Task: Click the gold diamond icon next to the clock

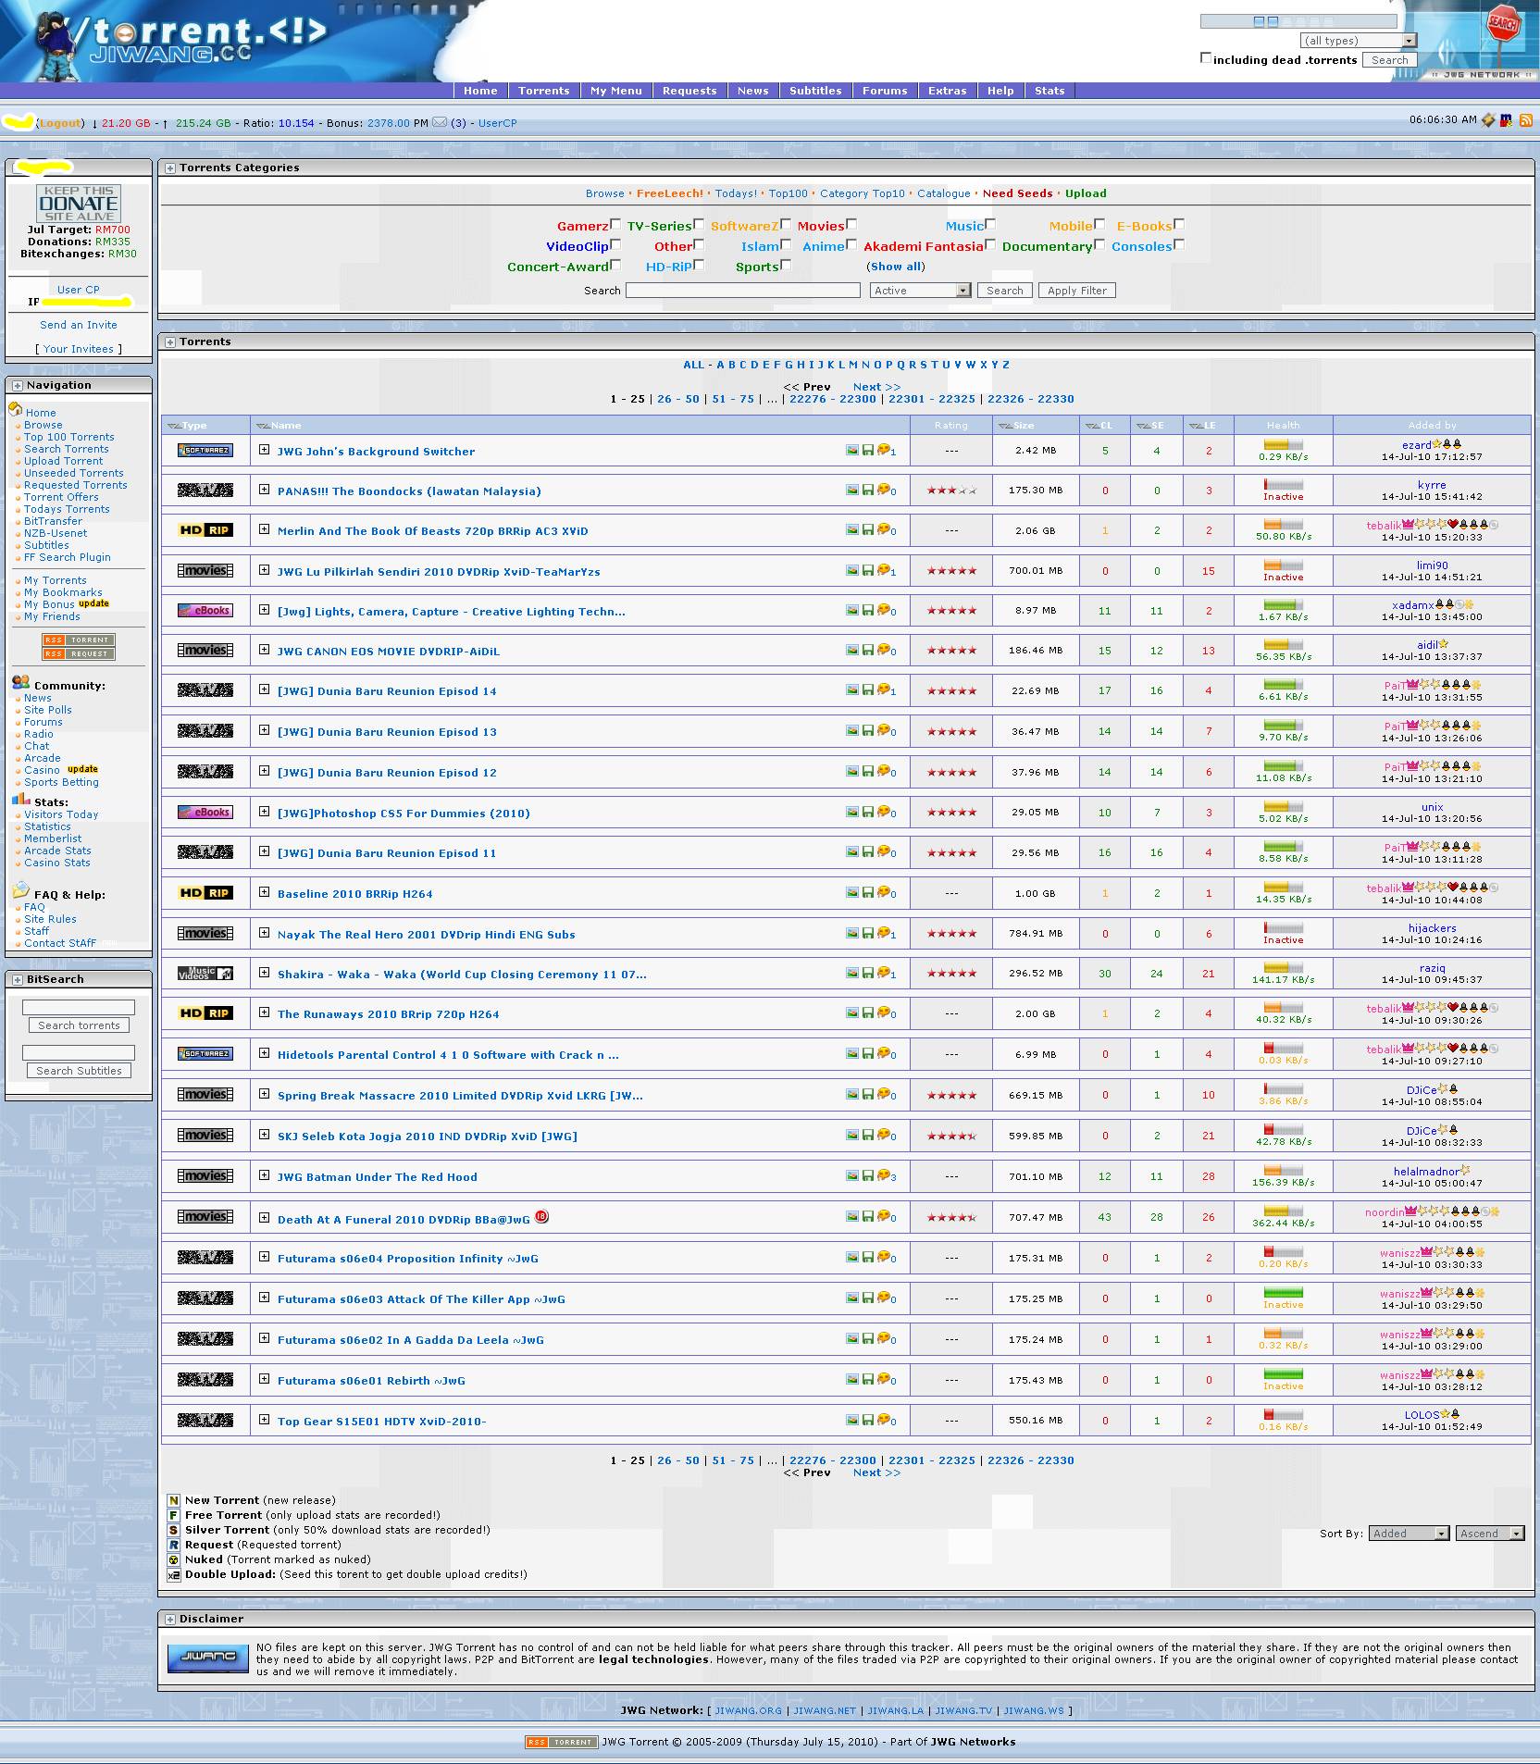Action: (x=1488, y=120)
